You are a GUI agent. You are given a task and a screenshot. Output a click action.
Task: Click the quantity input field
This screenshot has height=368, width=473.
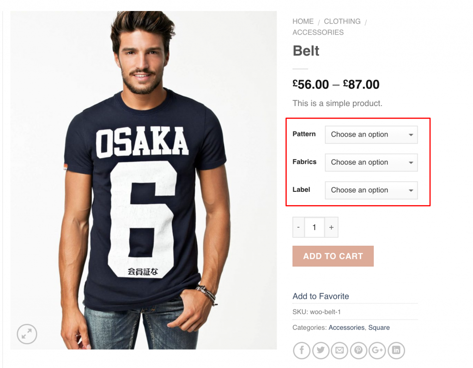click(x=315, y=227)
